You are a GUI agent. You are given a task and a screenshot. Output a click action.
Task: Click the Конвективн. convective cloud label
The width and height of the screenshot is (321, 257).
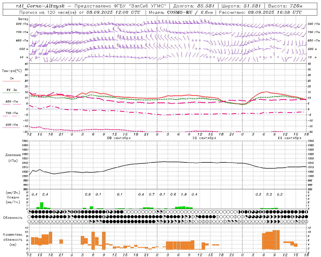click(13, 235)
